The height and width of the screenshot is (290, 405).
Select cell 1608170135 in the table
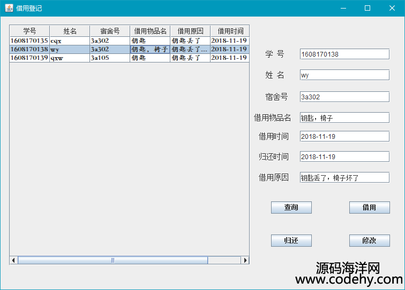pos(29,41)
